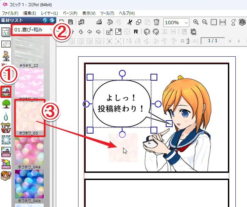The width and height of the screenshot is (247, 207).
Task: Open the character category icon
Action: [6, 56]
